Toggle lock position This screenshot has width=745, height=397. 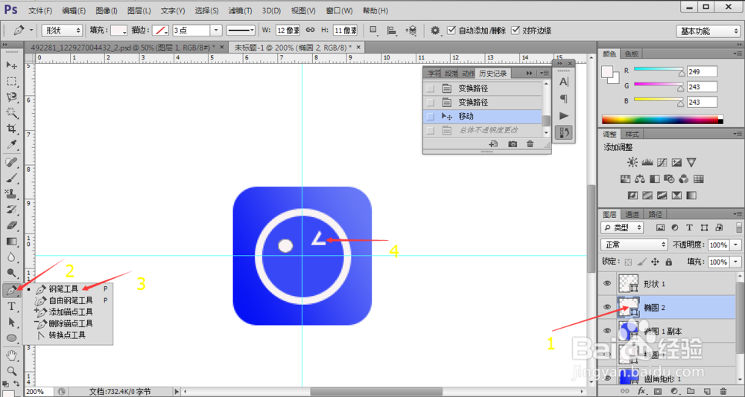(655, 262)
